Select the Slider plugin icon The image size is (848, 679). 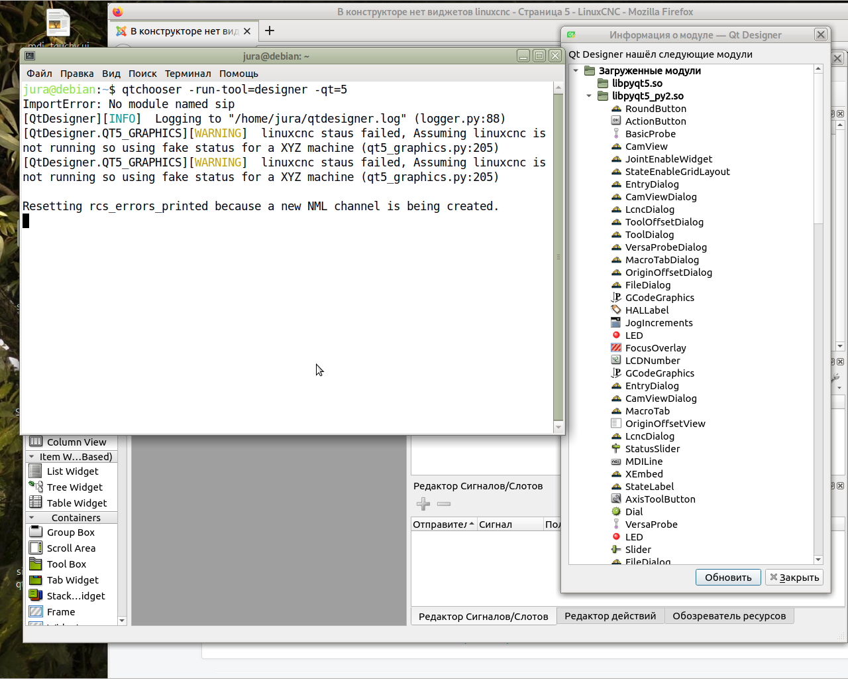pos(616,550)
